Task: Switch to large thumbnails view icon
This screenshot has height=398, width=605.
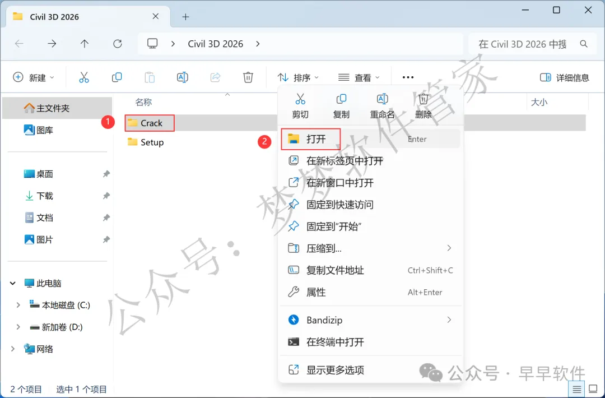Action: point(593,389)
